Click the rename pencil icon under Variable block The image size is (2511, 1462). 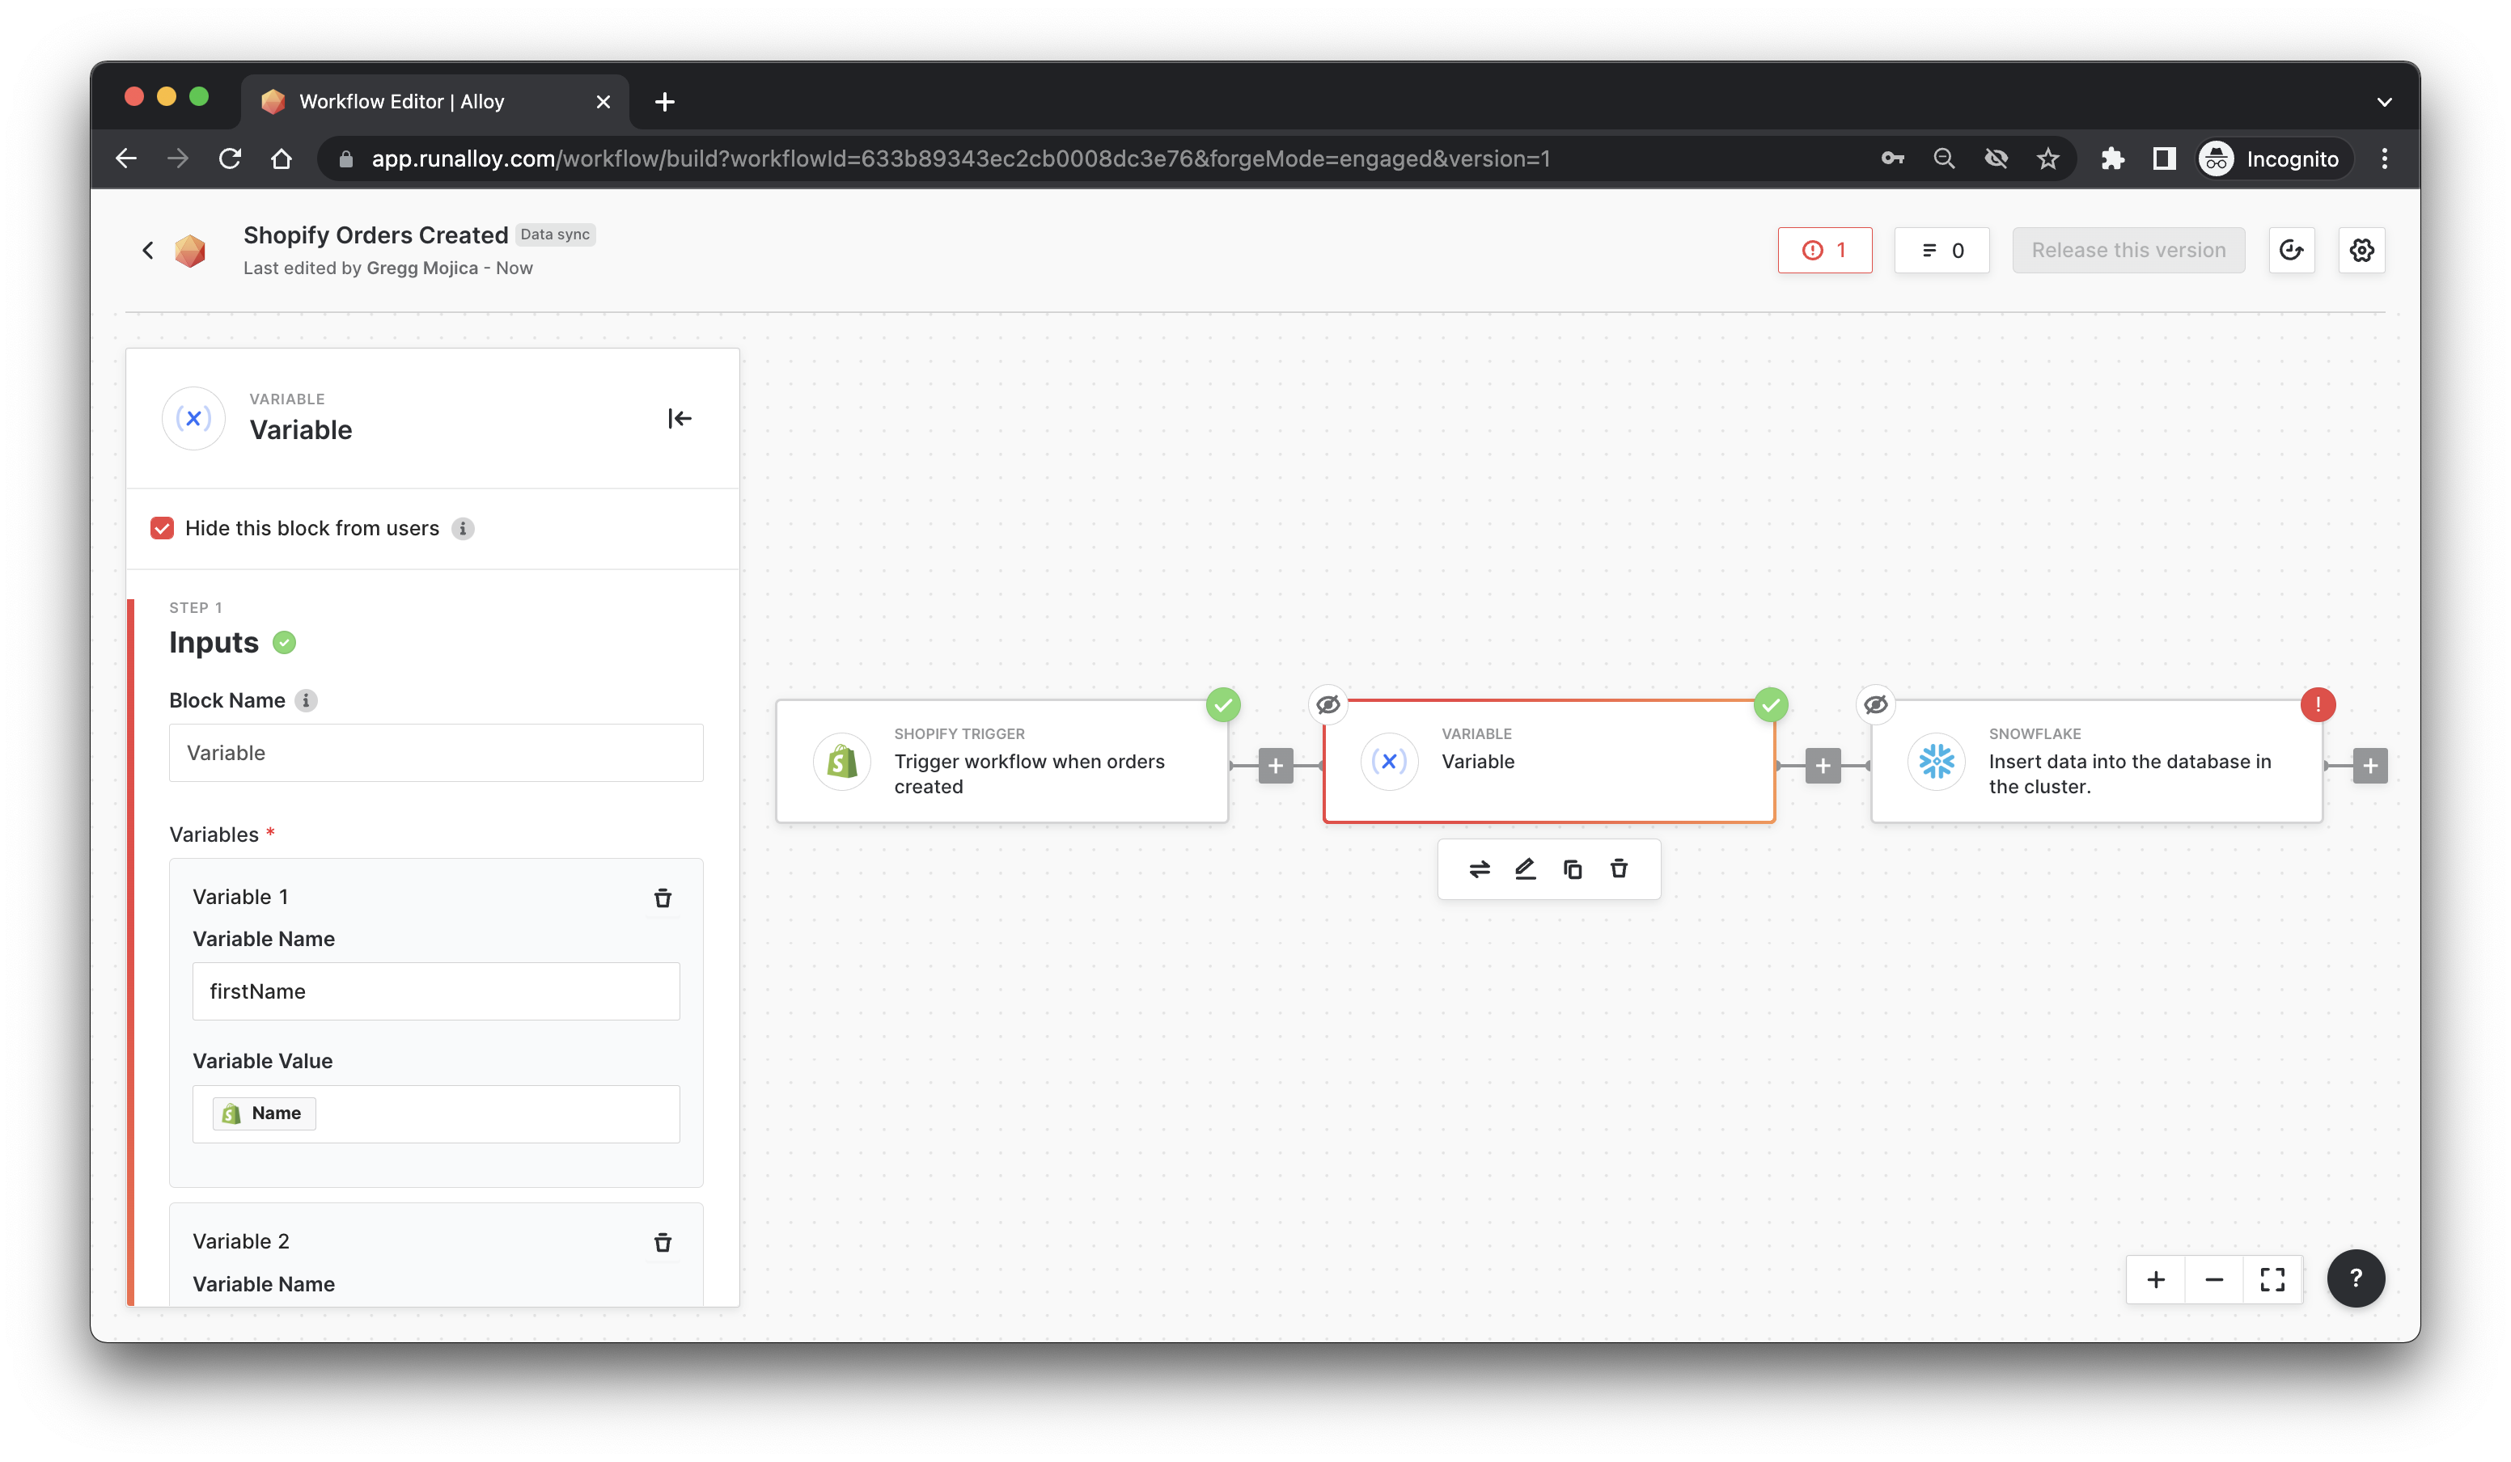(1526, 869)
